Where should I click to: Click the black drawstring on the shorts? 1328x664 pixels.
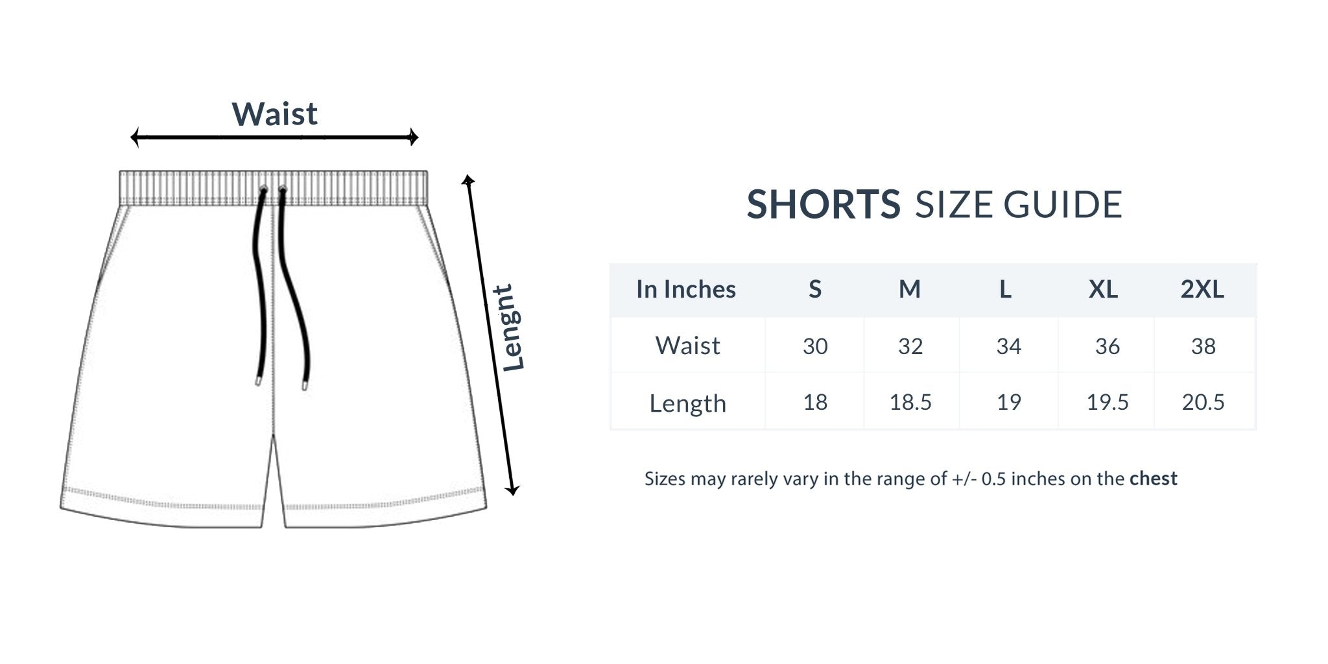[x=261, y=285]
